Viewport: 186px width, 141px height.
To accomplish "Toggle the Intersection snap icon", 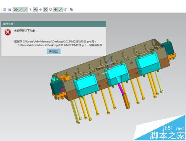I will coord(41,10).
